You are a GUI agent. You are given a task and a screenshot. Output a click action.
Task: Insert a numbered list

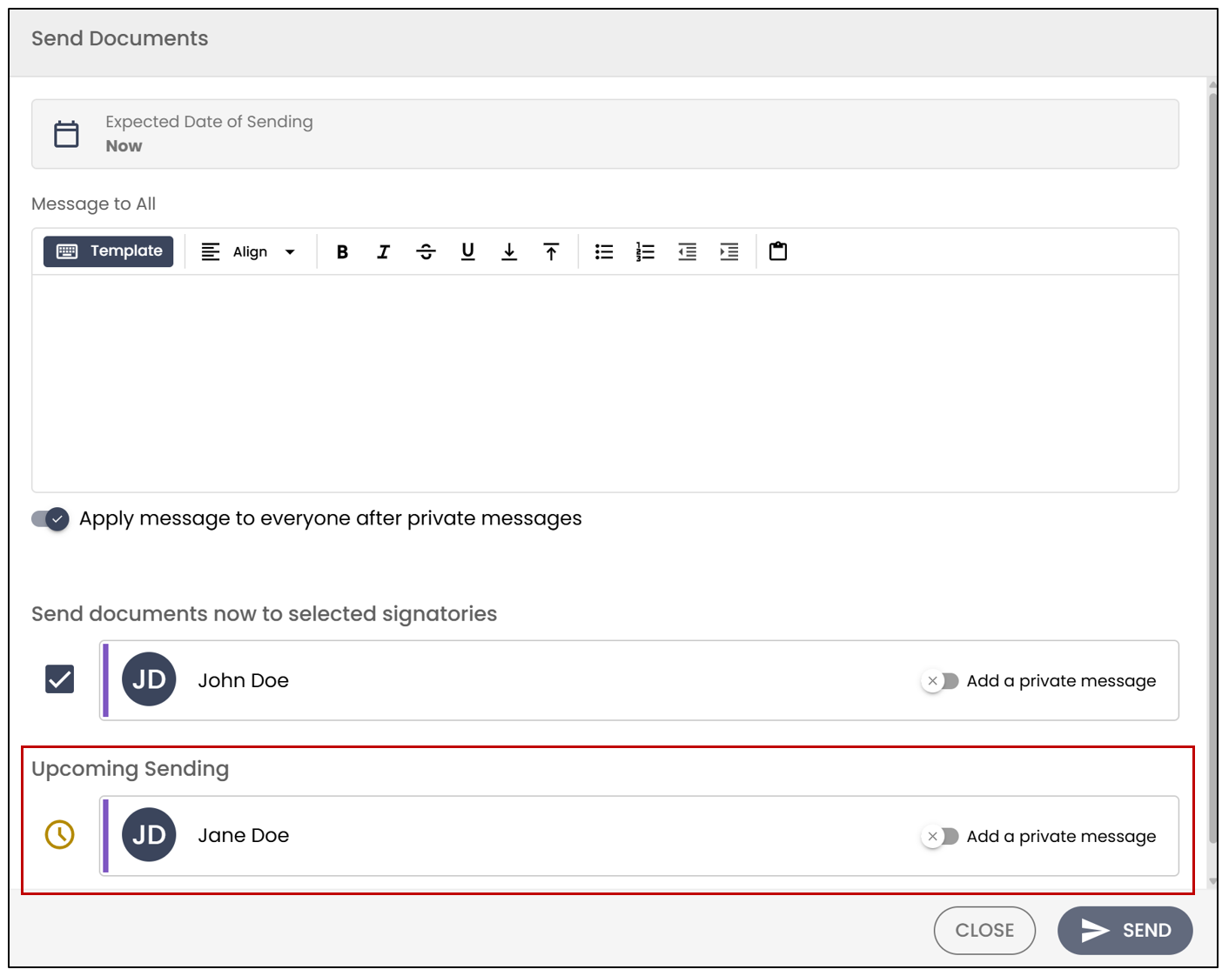(645, 252)
